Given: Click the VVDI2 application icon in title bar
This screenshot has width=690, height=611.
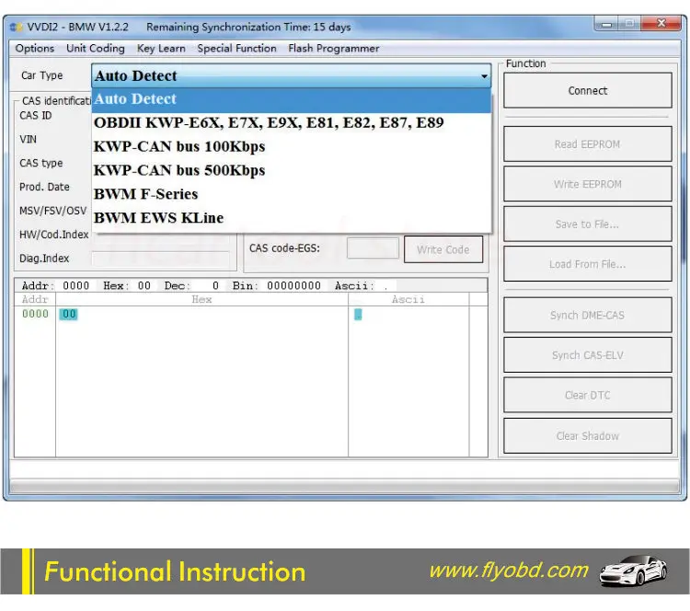Looking at the screenshot, I should coord(17,28).
